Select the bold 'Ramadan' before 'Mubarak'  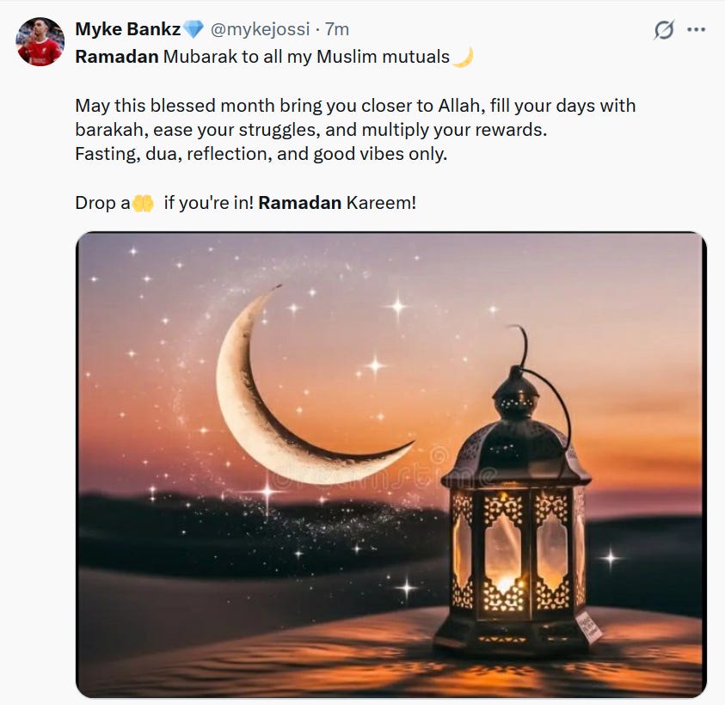tap(117, 57)
